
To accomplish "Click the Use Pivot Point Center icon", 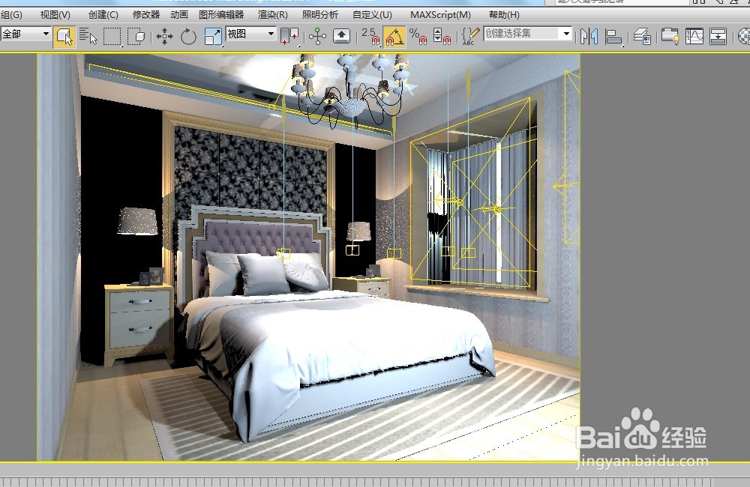I will coord(289,36).
